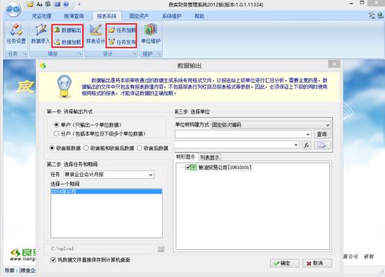Viewport: 385px width, 277px height.
Task: Switch to the 列表显示 tab
Action: pyautogui.click(x=210, y=157)
